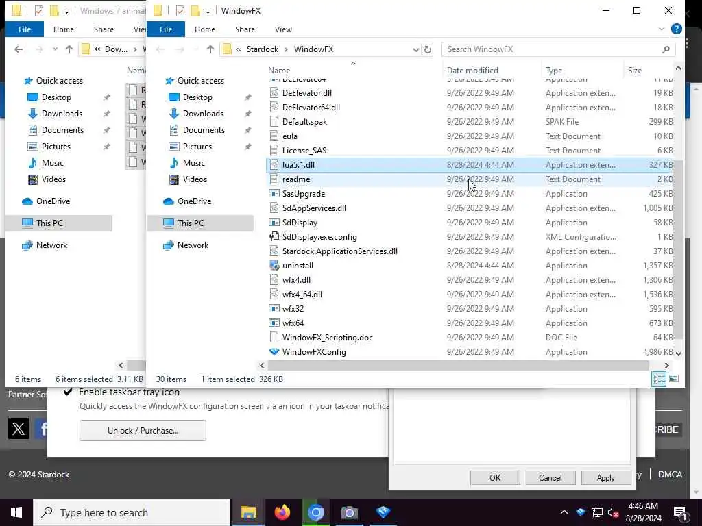Viewport: 702px width, 526px height.
Task: Go back in the Windows 7 animations window
Action: (19, 49)
